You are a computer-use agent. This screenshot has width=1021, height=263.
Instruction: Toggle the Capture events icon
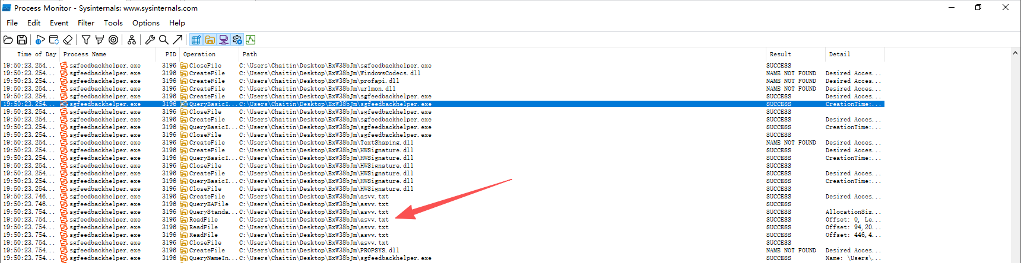click(x=40, y=40)
